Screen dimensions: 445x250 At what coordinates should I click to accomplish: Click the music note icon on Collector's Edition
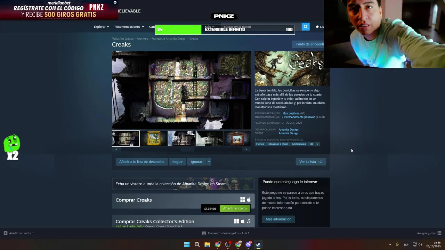pyautogui.click(x=249, y=221)
